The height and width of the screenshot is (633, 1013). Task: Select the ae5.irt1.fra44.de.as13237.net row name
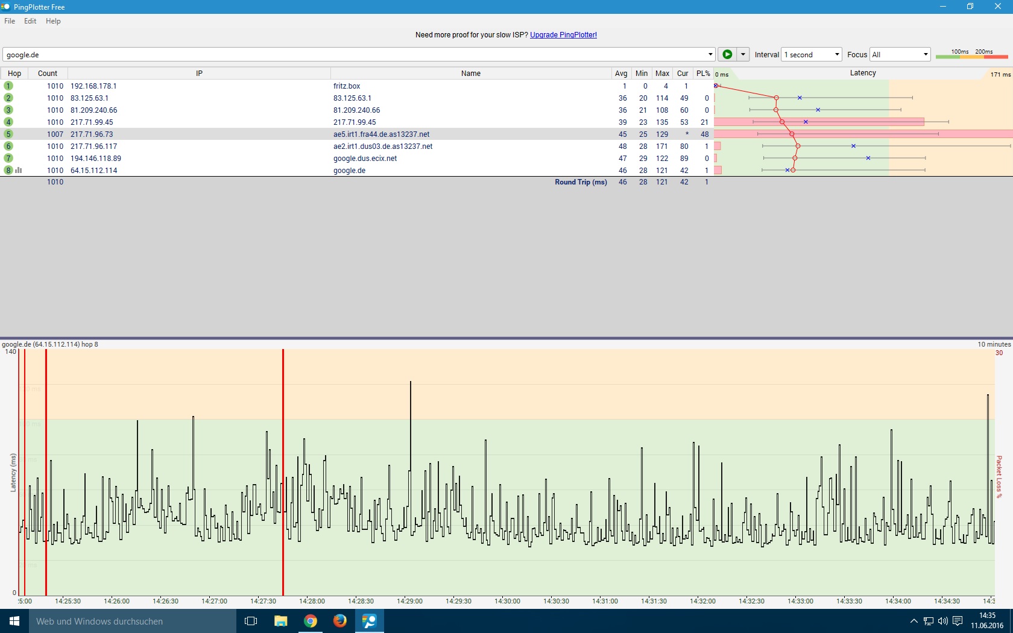pos(381,134)
